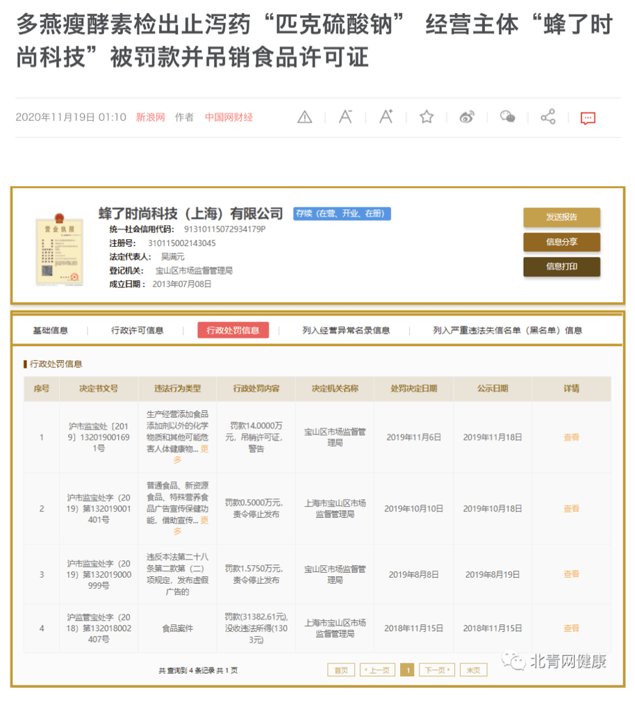This screenshot has height=702, width=635.
Task: Go to 首页 in pagination
Action: [x=341, y=670]
